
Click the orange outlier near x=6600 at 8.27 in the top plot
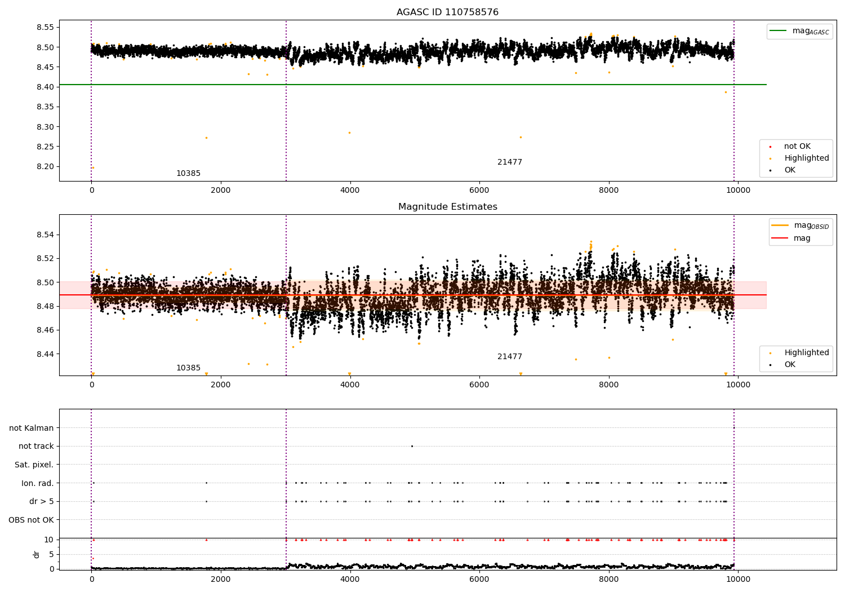(x=521, y=137)
